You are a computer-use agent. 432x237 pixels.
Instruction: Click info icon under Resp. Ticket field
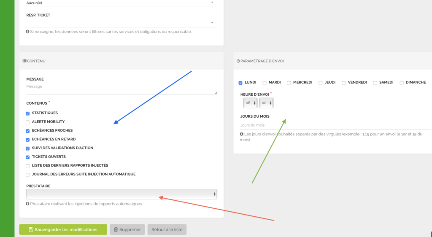point(27,32)
